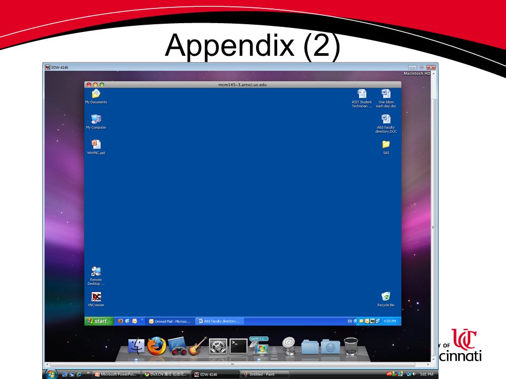Open Terminal from the Mac dock
The width and height of the screenshot is (506, 379).
tap(238, 346)
